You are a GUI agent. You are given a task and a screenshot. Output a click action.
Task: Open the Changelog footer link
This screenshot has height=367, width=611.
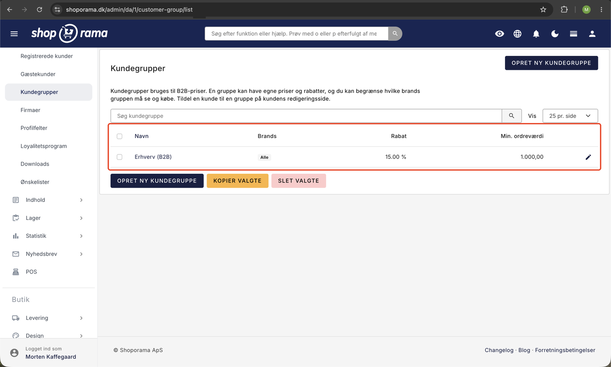(499, 350)
